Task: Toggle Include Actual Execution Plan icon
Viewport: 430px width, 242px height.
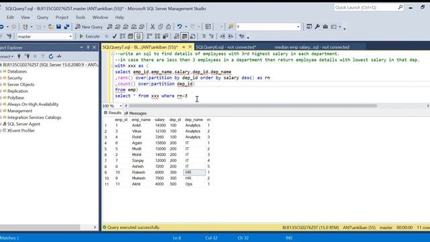Action: pyautogui.click(x=149, y=36)
